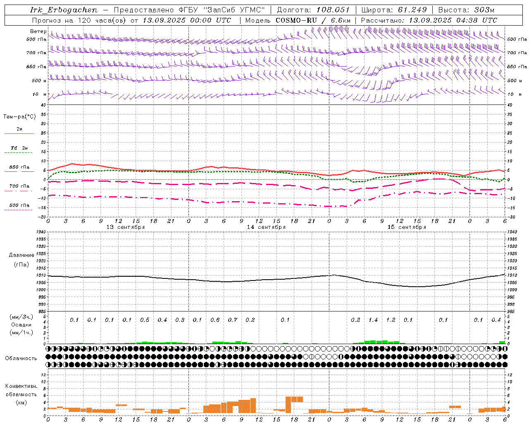Viewport: 529px width, 423px height.
Task: Click the '500 м' wind level label on left
Action: pyautogui.click(x=39, y=81)
